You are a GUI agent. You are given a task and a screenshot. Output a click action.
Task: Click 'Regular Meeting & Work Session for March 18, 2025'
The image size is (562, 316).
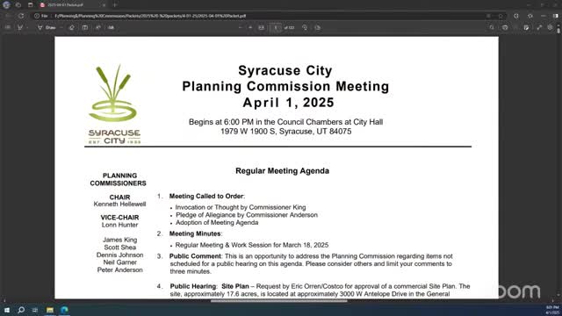[x=252, y=245]
